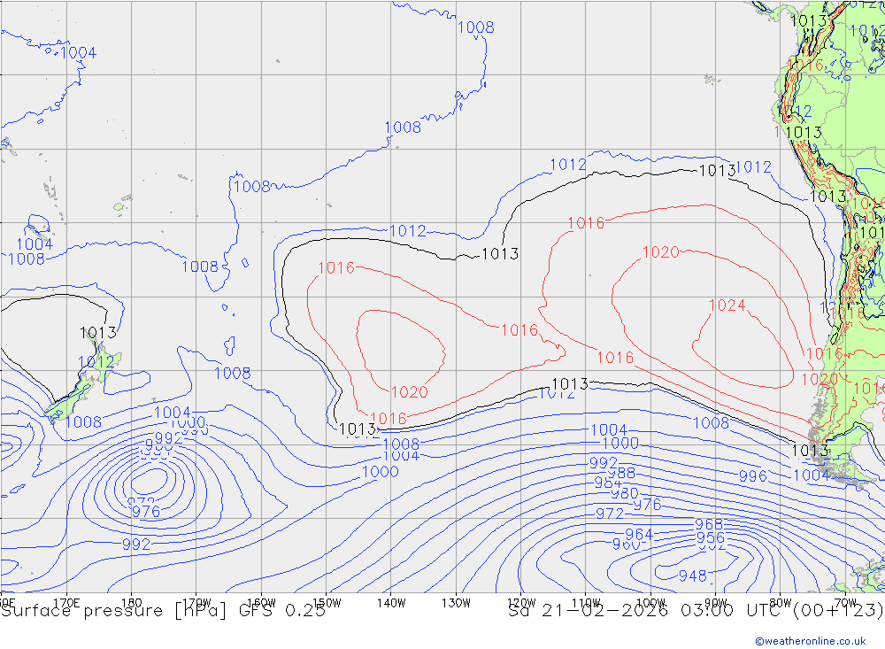Select the 'Surface pressure [hPa] GFS 0.25' caption

tap(163, 611)
